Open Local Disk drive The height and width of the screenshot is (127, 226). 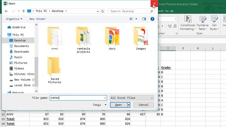click(22, 85)
